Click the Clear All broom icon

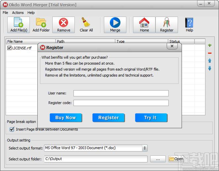click(86, 25)
